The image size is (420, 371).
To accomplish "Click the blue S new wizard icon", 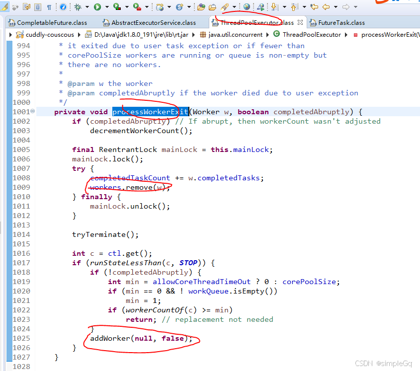I will point(179,7).
